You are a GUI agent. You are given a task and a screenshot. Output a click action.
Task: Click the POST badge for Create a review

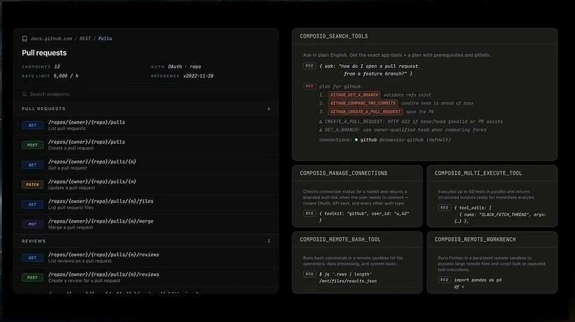[x=32, y=278]
